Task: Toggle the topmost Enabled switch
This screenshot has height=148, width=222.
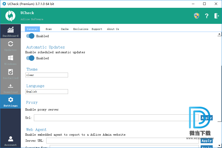Action: coord(30,36)
